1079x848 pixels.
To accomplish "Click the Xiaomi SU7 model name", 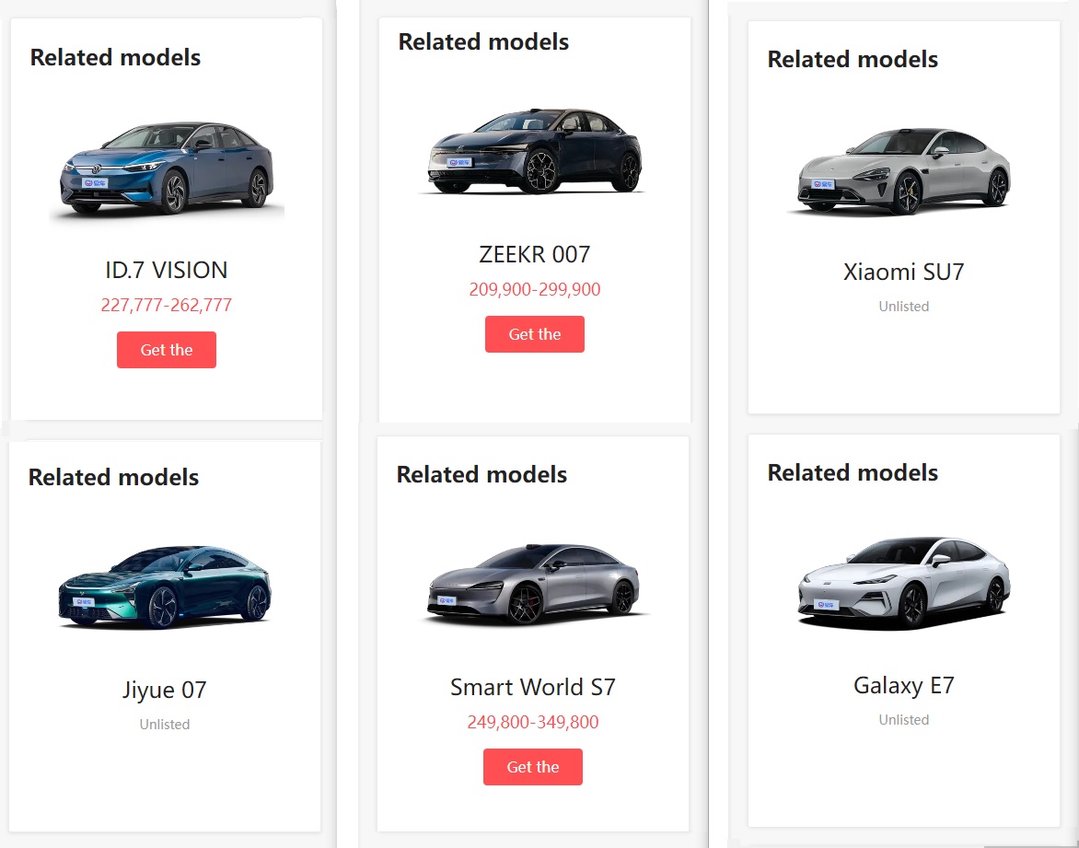I will point(903,272).
